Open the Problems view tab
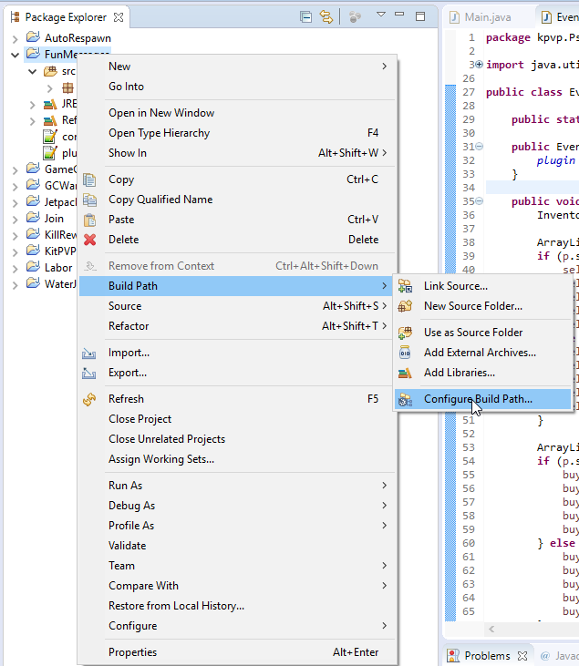Viewport: 579px width, 666px height. (x=488, y=656)
